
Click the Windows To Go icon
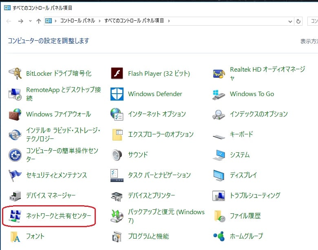[219, 95]
